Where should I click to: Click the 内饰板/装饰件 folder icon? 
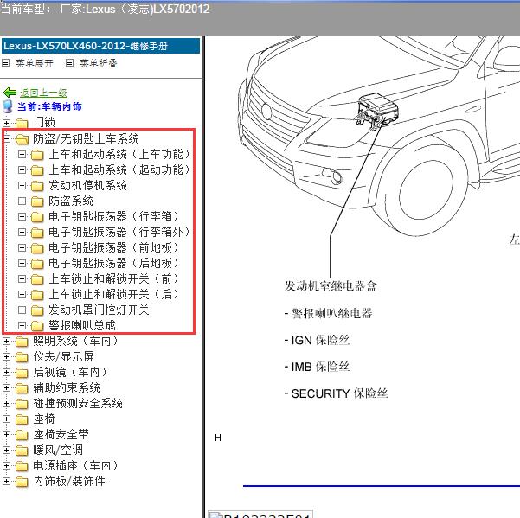(22, 482)
